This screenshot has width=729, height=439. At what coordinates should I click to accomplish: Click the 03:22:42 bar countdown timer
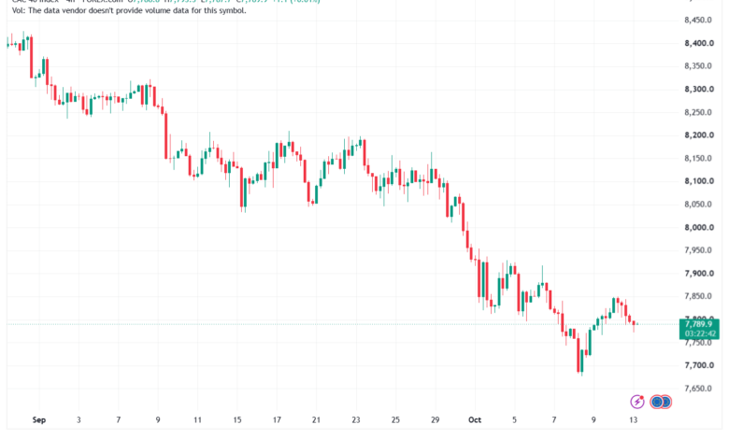[699, 333]
